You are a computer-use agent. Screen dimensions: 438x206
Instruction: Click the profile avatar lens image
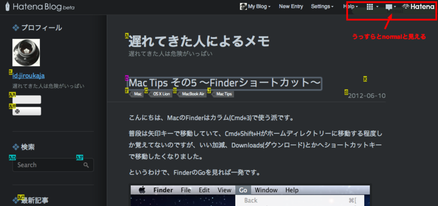(26, 52)
